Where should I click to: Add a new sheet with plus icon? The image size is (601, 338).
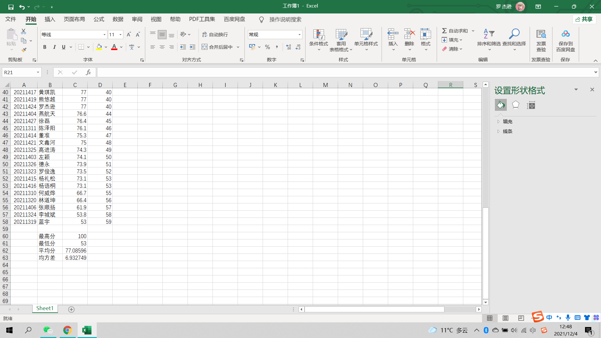71,310
